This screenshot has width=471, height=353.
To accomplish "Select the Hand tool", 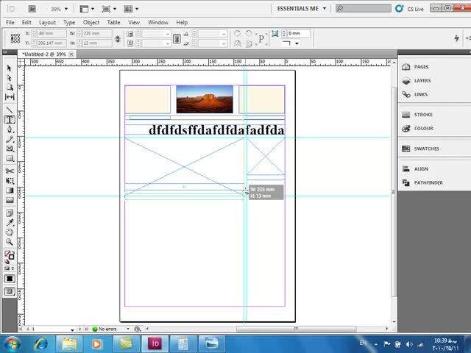I will click(10, 232).
